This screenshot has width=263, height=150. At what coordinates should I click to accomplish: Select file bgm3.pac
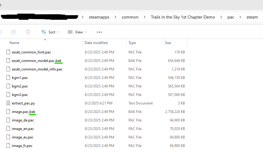coord(20,95)
